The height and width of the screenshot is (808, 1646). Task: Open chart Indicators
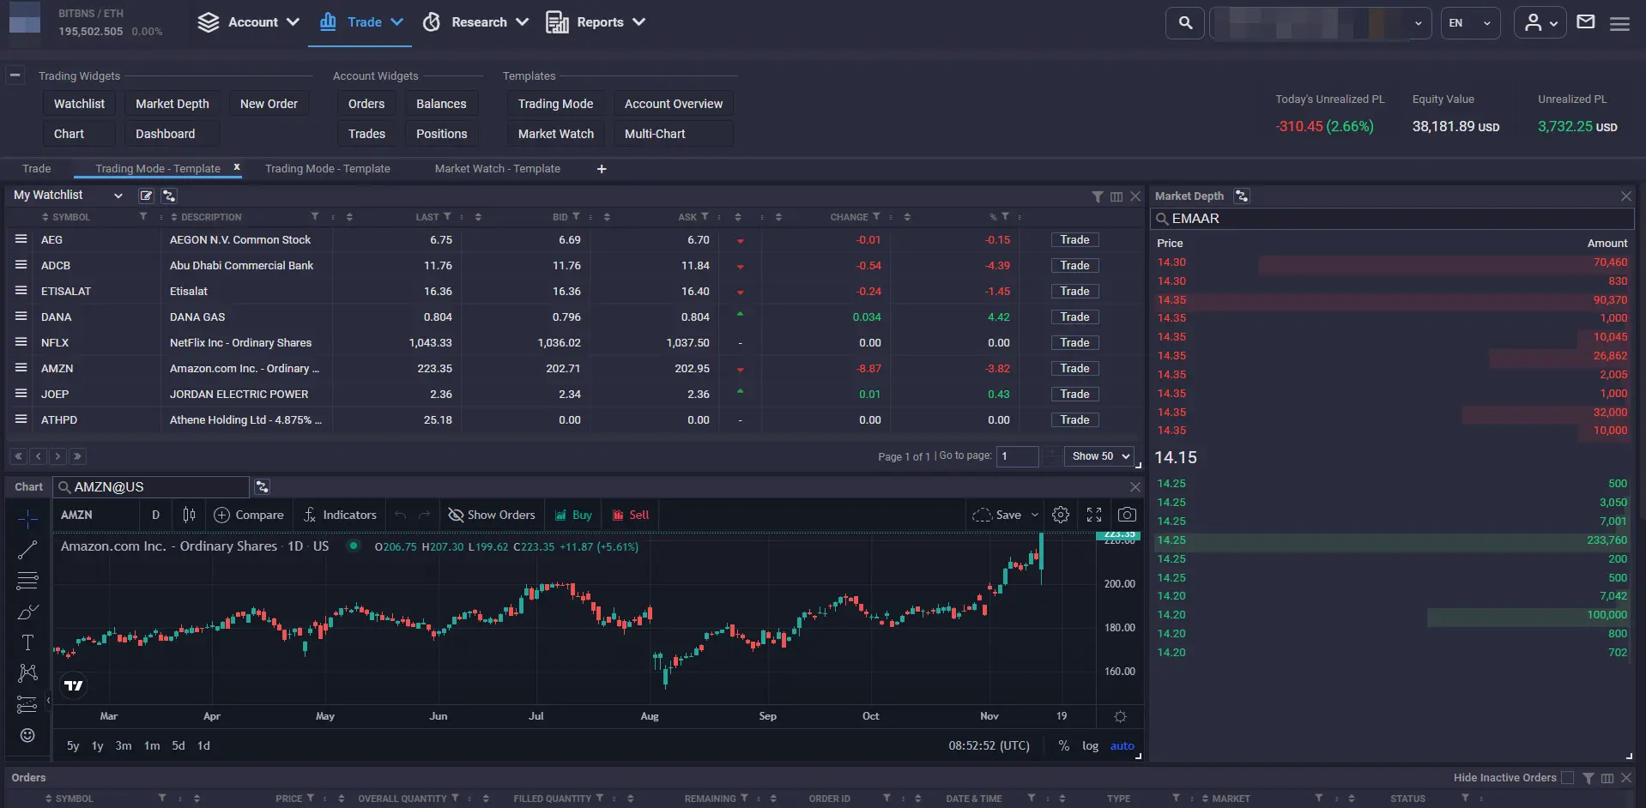click(339, 515)
